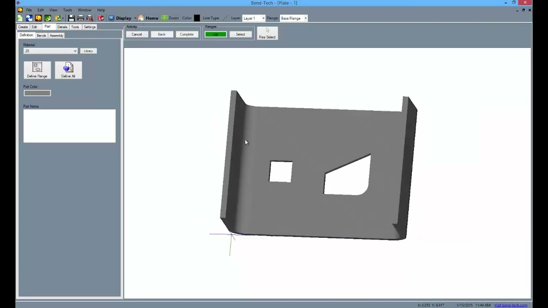The image size is (548, 308).
Task: Open the Window menu
Action: [84, 10]
